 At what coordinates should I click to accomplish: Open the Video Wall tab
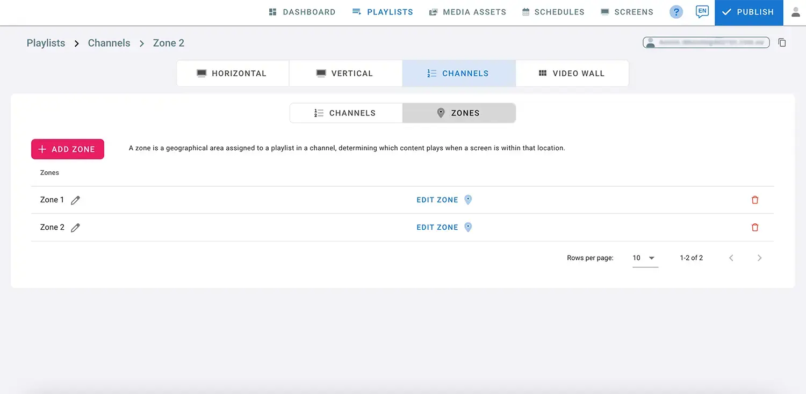pos(572,74)
